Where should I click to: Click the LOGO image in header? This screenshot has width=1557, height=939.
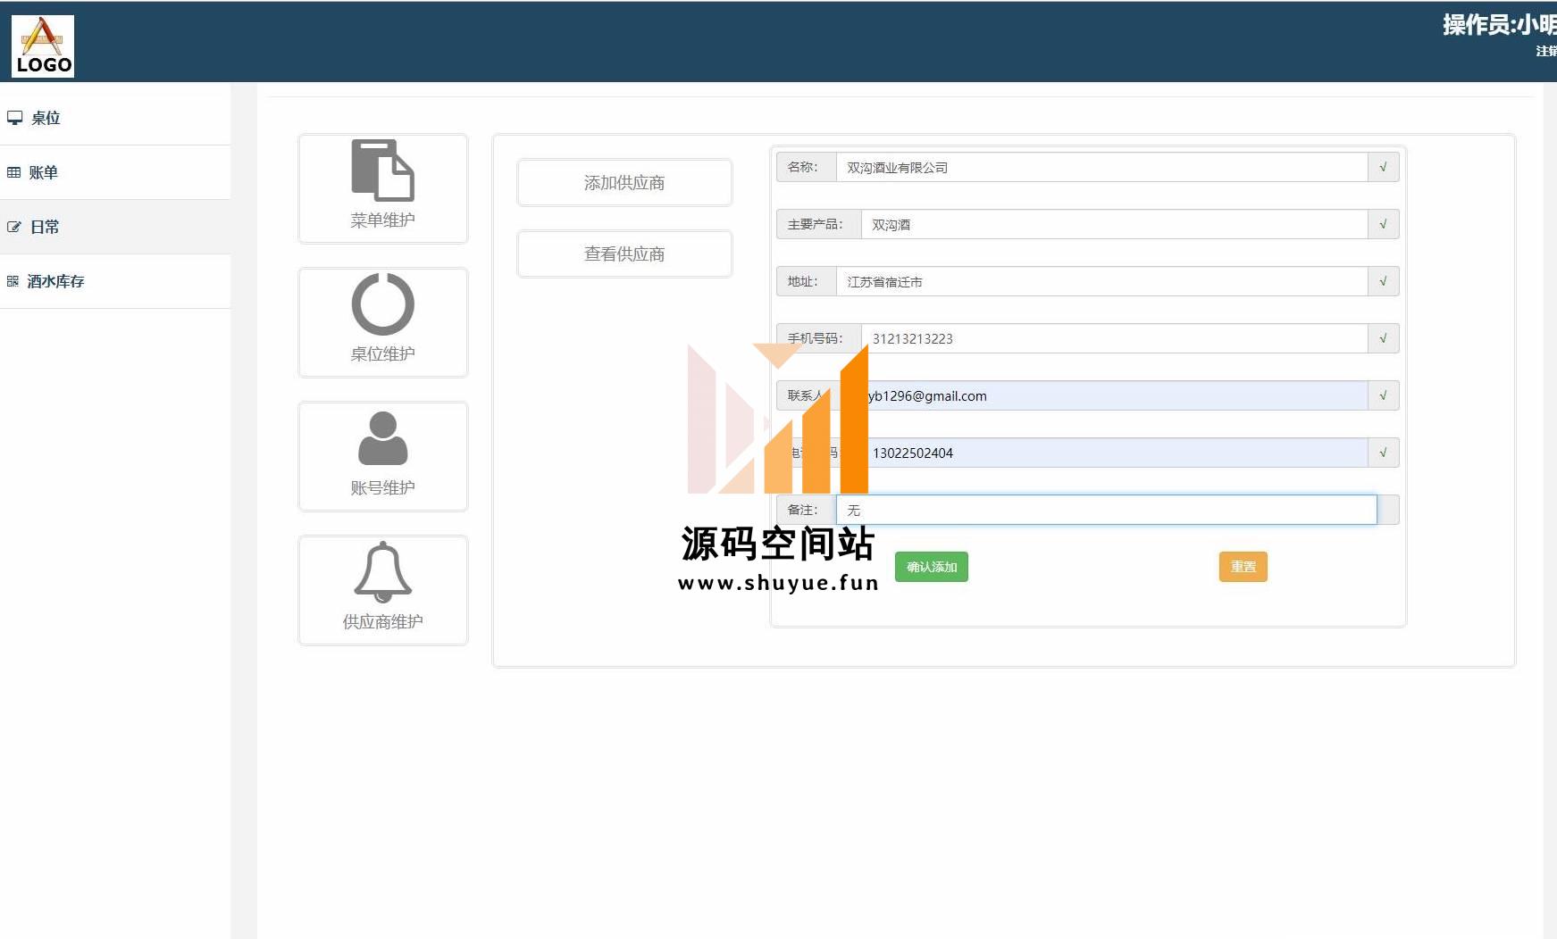click(x=43, y=46)
